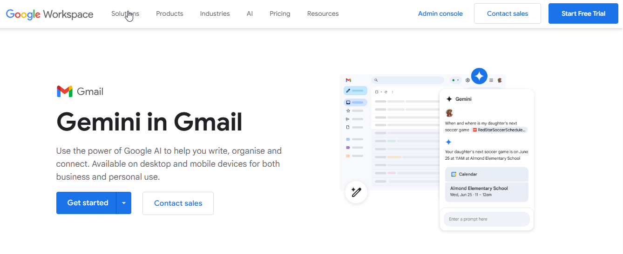Click the Calendar icon in Gemini panel

pos(454,174)
